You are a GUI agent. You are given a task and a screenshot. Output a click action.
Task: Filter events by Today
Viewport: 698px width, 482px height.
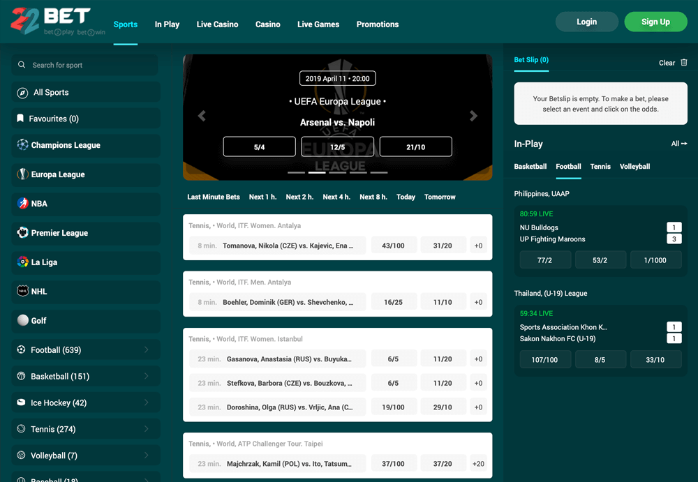[406, 197]
